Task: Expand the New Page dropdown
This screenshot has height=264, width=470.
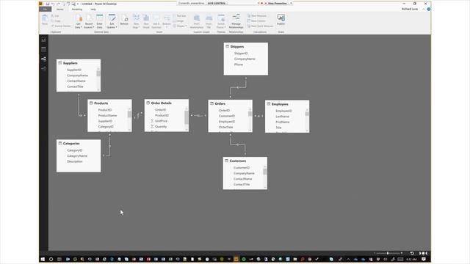Action: (x=139, y=27)
